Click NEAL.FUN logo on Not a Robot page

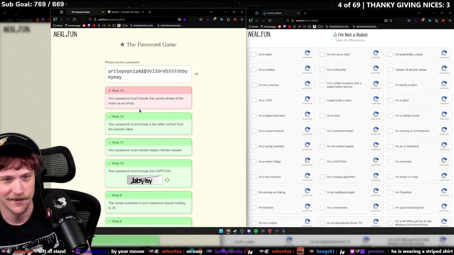pos(259,34)
